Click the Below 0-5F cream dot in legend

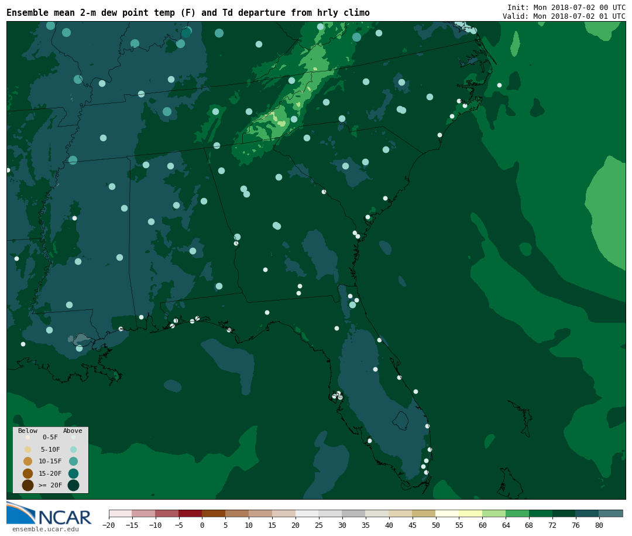(28, 437)
